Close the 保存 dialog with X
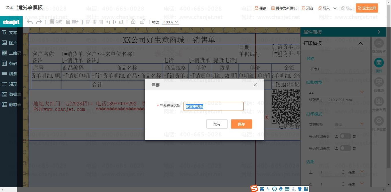Image resolution: width=391 pixels, height=192 pixels. [x=255, y=85]
